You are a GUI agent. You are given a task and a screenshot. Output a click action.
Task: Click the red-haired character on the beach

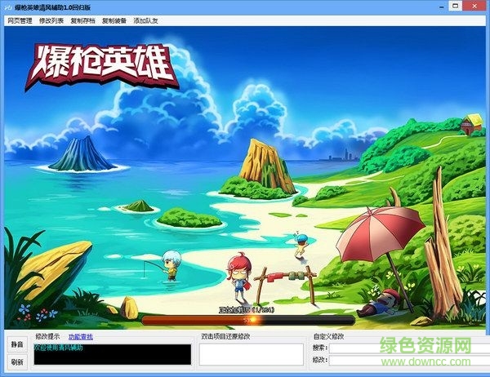(x=237, y=273)
